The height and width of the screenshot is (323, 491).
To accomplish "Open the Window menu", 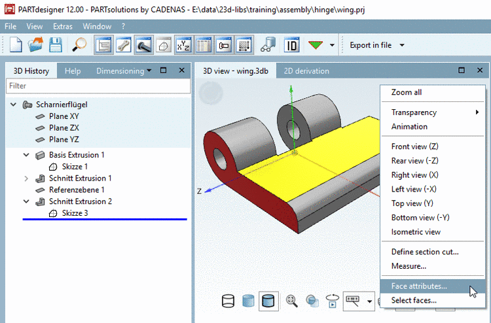I will coord(97,27).
